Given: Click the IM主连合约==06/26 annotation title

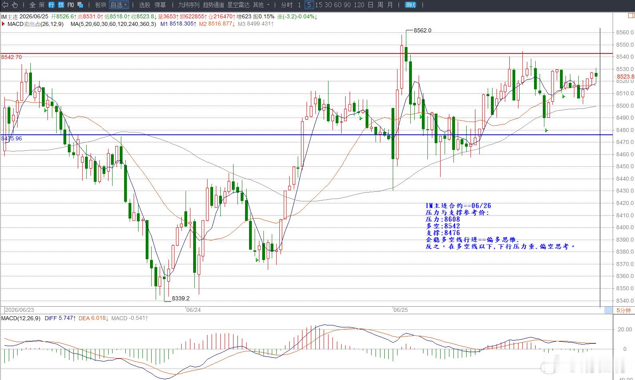Looking at the screenshot, I should tap(458, 206).
